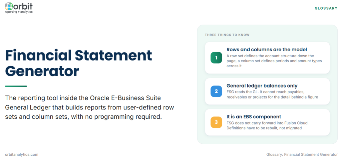341x159 pixels.
Task: Click the THREE THINGS TO KNOW label
Action: click(227, 35)
